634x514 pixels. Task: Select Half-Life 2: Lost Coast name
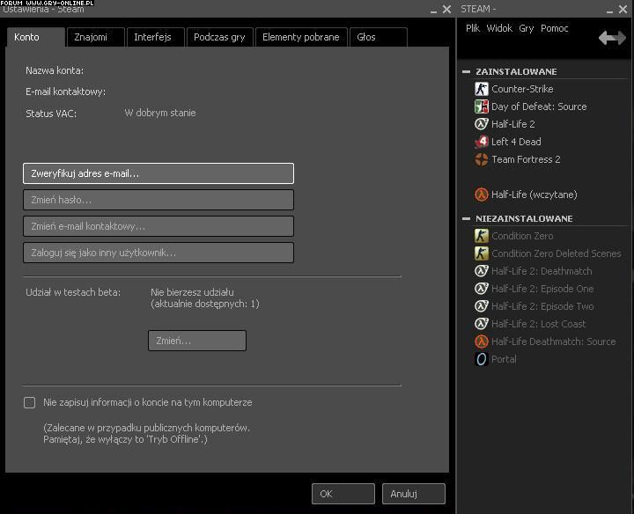click(538, 324)
